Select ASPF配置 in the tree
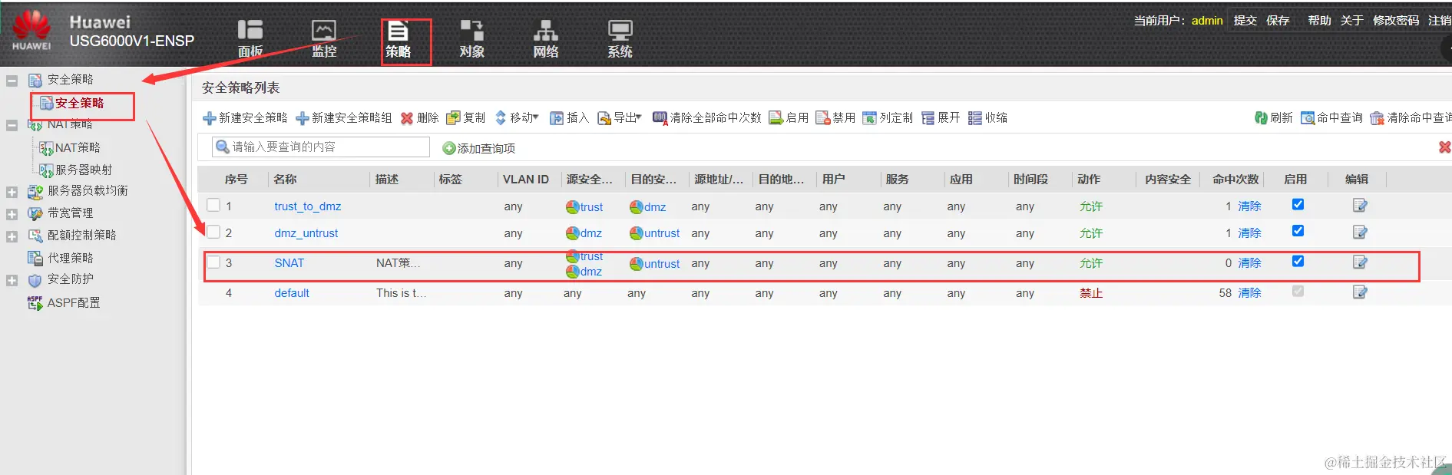Image resolution: width=1452 pixels, height=475 pixels. pyautogui.click(x=74, y=302)
